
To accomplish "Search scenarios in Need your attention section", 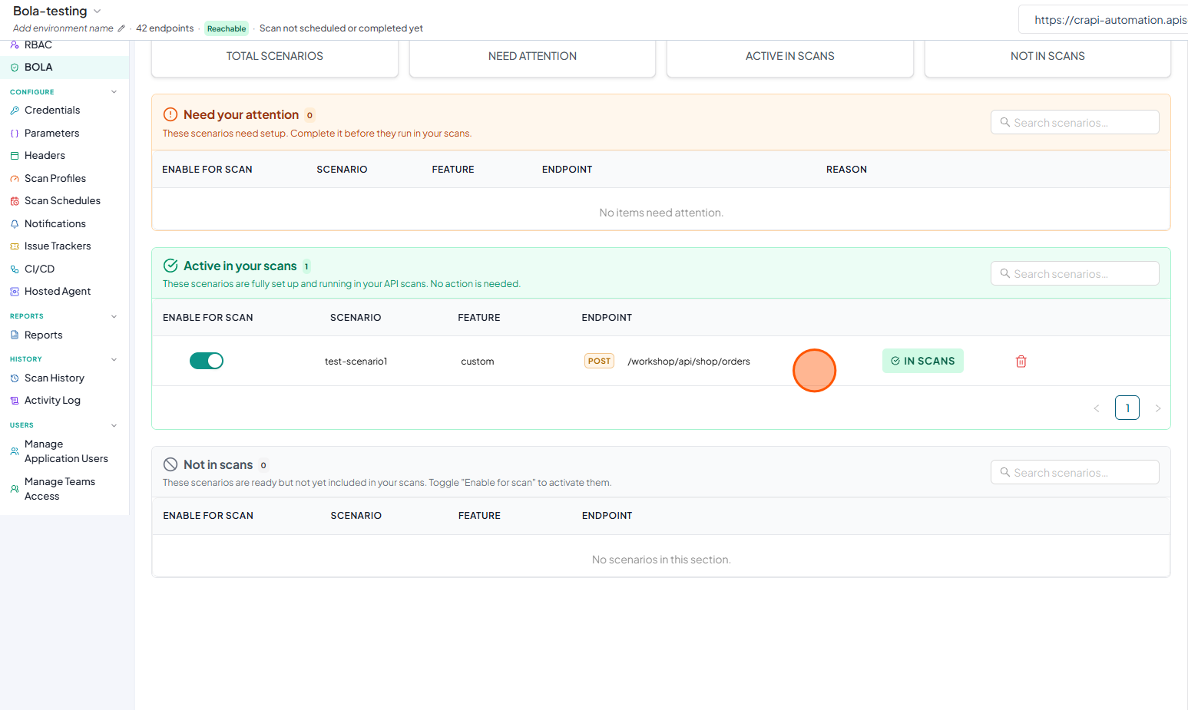I will (x=1075, y=122).
